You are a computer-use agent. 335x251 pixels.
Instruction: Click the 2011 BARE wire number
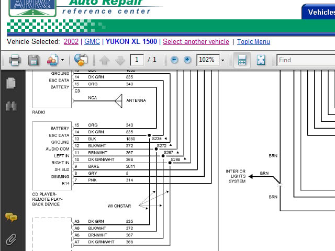point(130,166)
